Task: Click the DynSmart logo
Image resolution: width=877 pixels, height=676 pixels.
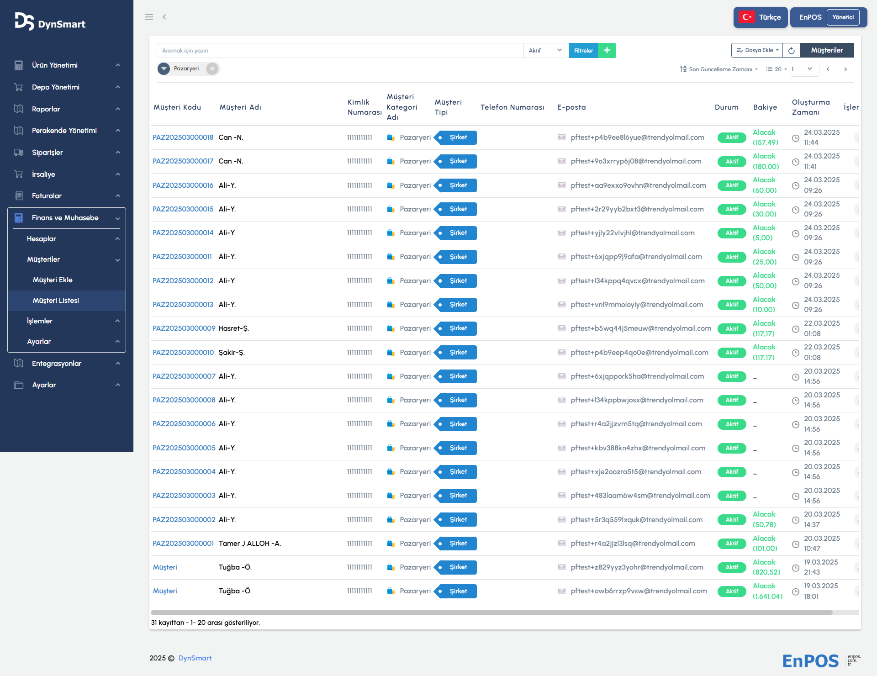Action: pos(50,21)
